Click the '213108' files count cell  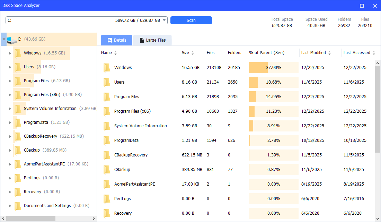coord(214,68)
